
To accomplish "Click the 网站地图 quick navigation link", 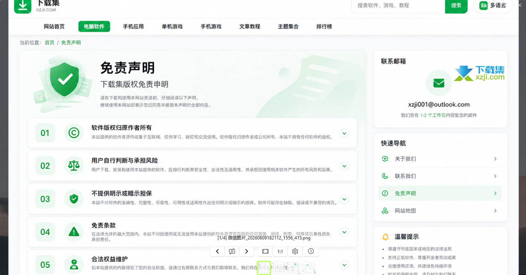I will coord(405,211).
